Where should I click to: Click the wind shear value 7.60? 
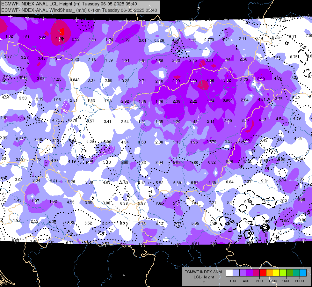160,203
